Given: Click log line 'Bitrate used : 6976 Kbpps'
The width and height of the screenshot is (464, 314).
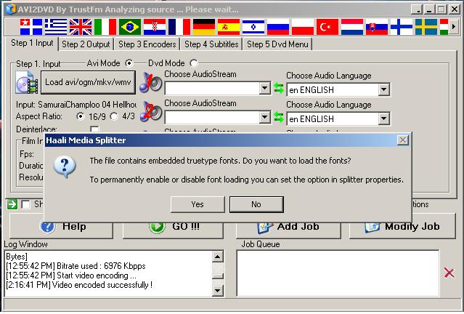Looking at the screenshot, I should 76,266.
